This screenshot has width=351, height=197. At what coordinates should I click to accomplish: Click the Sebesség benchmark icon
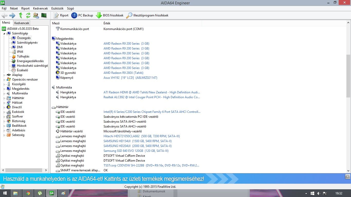[9, 135]
